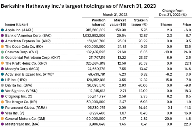
Task: Click the Stake in issuer (%) header
Action: coord(139,22)
